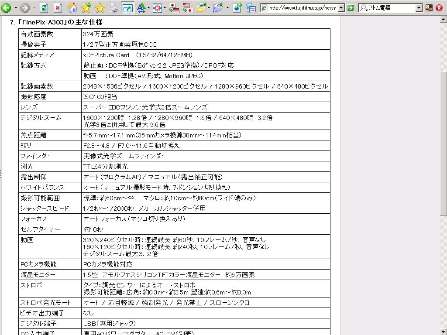The height and width of the screenshot is (335, 447).
Task: Click the globe page with plus icon
Action: point(237,8)
